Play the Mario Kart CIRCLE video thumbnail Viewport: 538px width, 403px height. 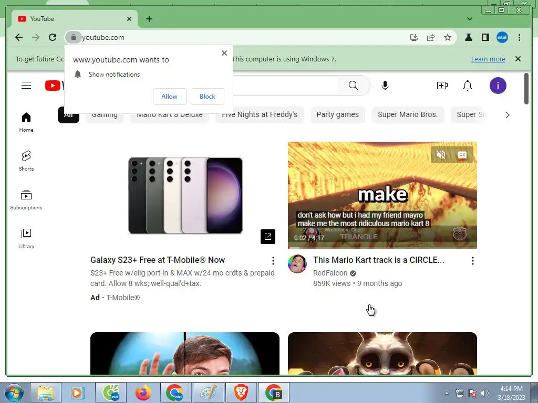(382, 195)
